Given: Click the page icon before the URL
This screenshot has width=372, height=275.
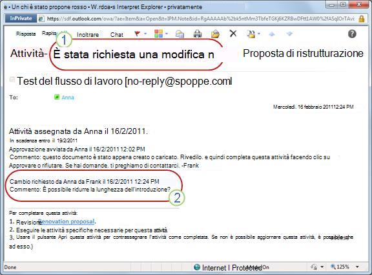Looking at the screenshot, I should tap(41, 19).
